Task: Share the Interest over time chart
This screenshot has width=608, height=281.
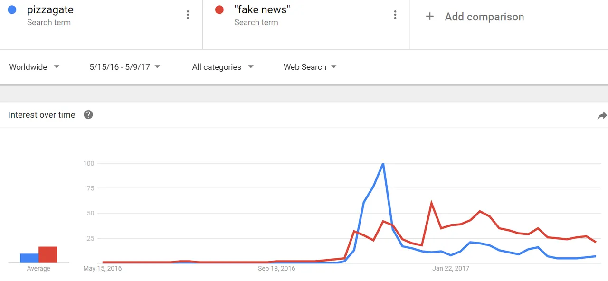Action: [x=602, y=115]
